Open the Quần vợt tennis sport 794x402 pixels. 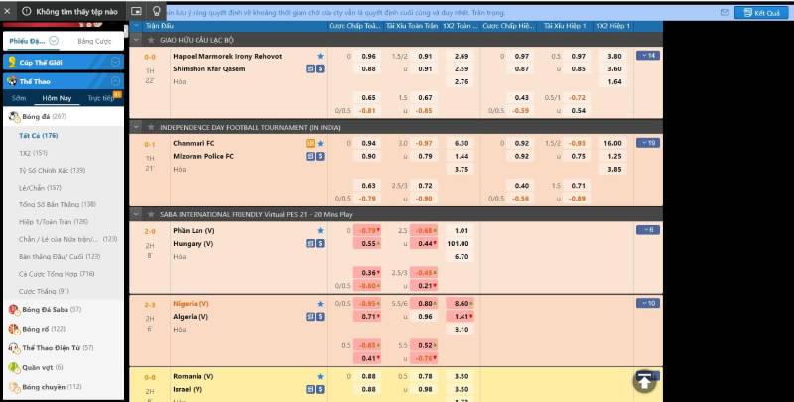click(41, 367)
